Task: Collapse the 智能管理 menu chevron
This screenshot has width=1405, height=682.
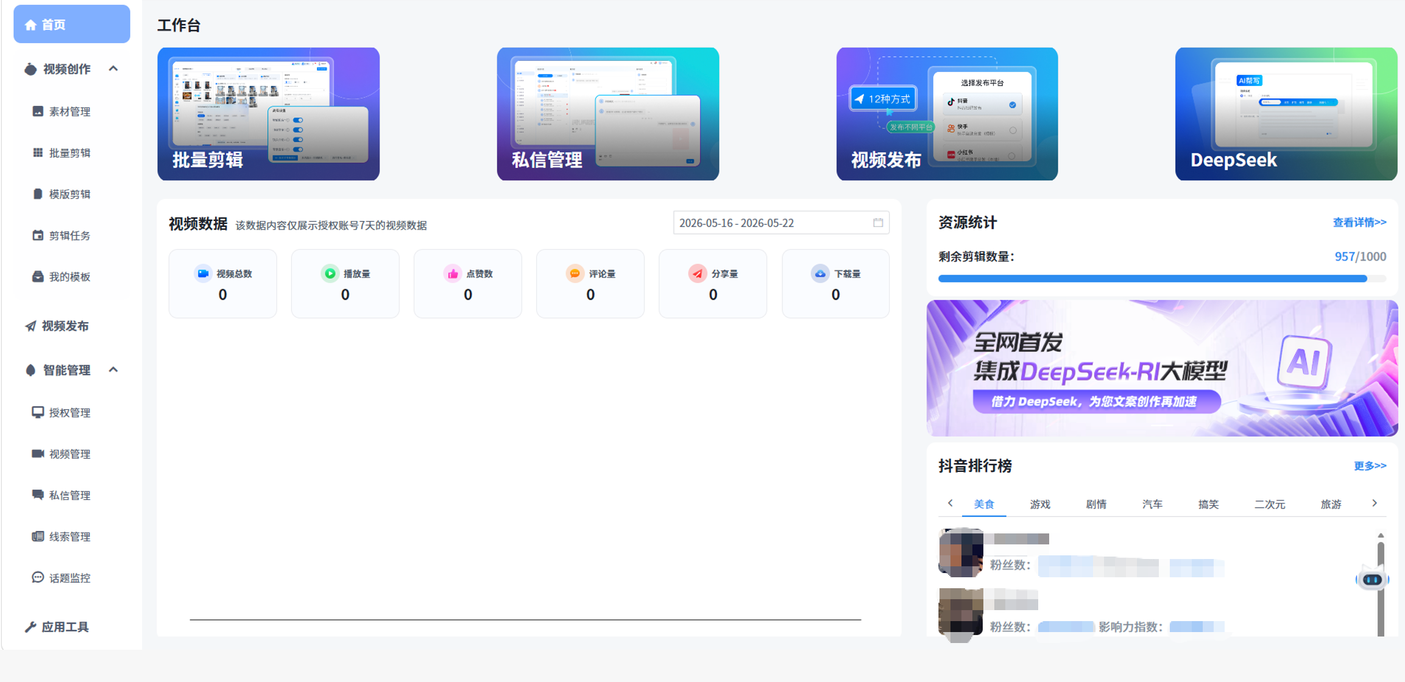Action: click(x=113, y=370)
